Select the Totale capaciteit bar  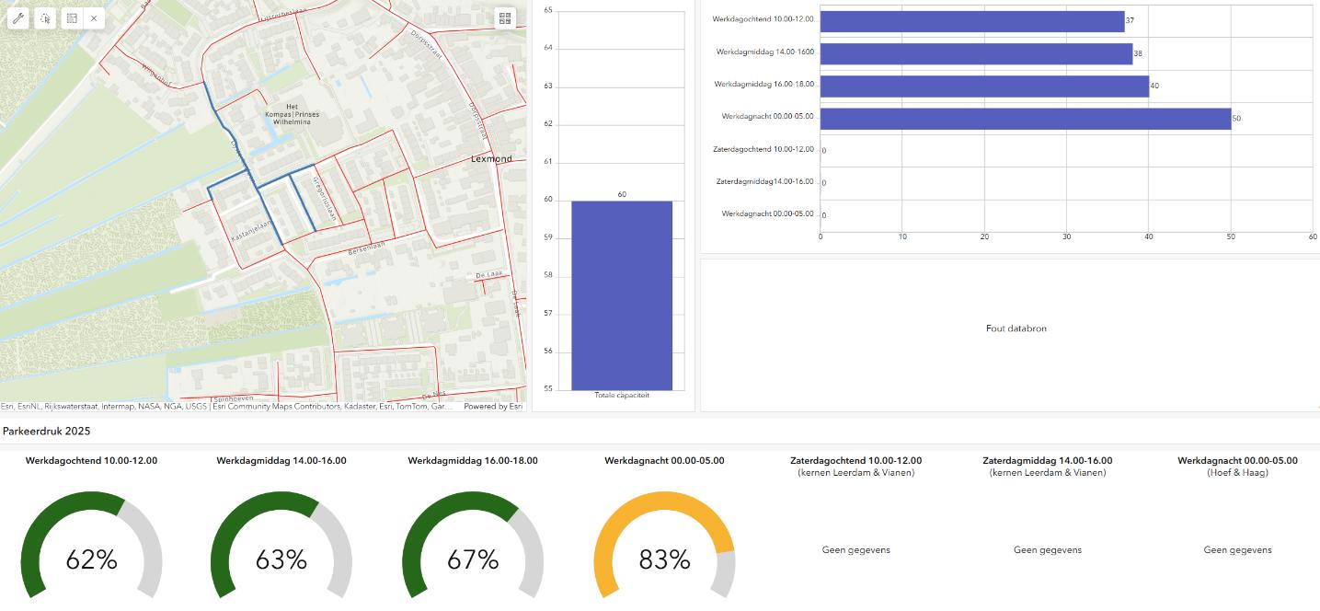point(622,294)
